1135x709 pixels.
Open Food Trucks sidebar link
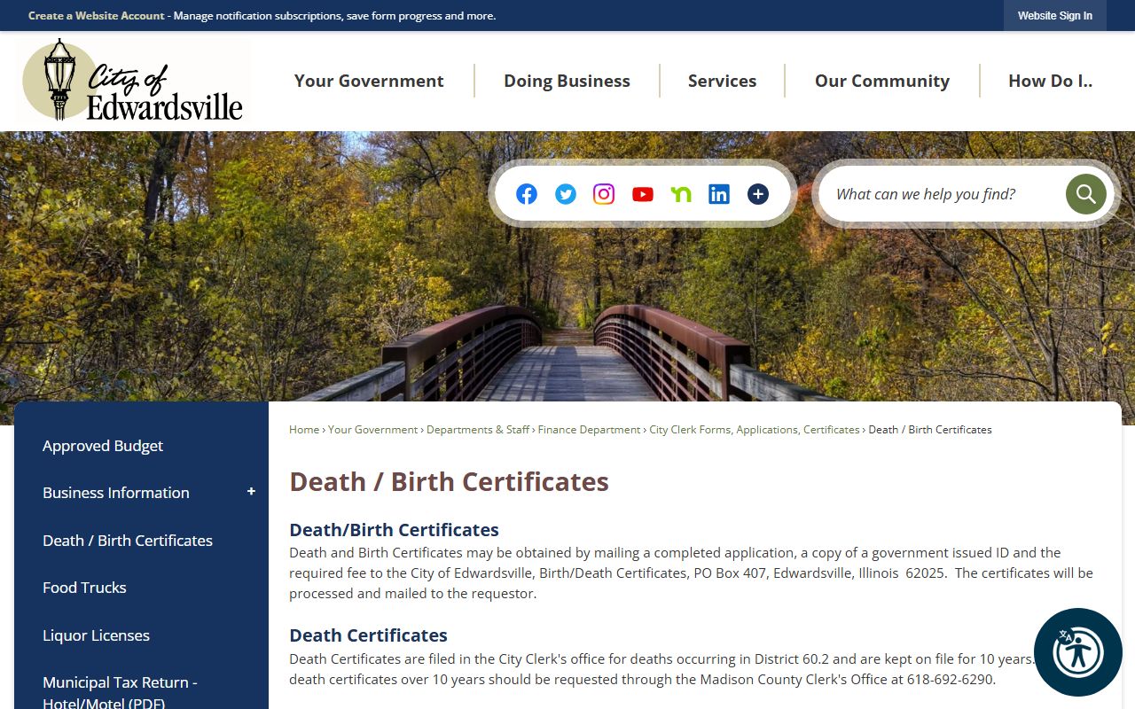[84, 588]
